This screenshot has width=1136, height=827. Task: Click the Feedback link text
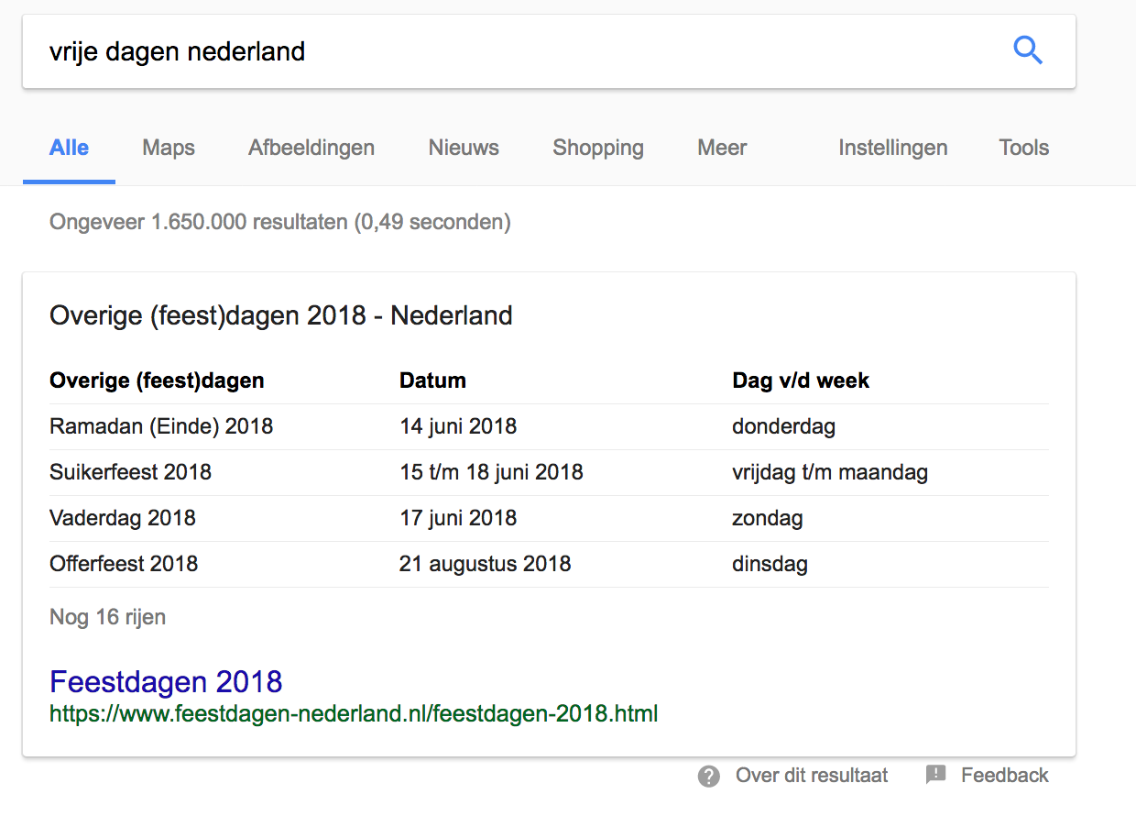pyautogui.click(x=1004, y=776)
